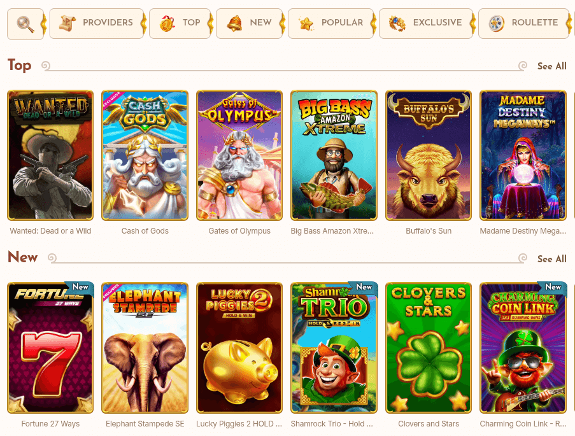Image resolution: width=575 pixels, height=436 pixels.
Task: Select Big Bass Amazon Xtreme thumbnail
Action: coord(334,155)
